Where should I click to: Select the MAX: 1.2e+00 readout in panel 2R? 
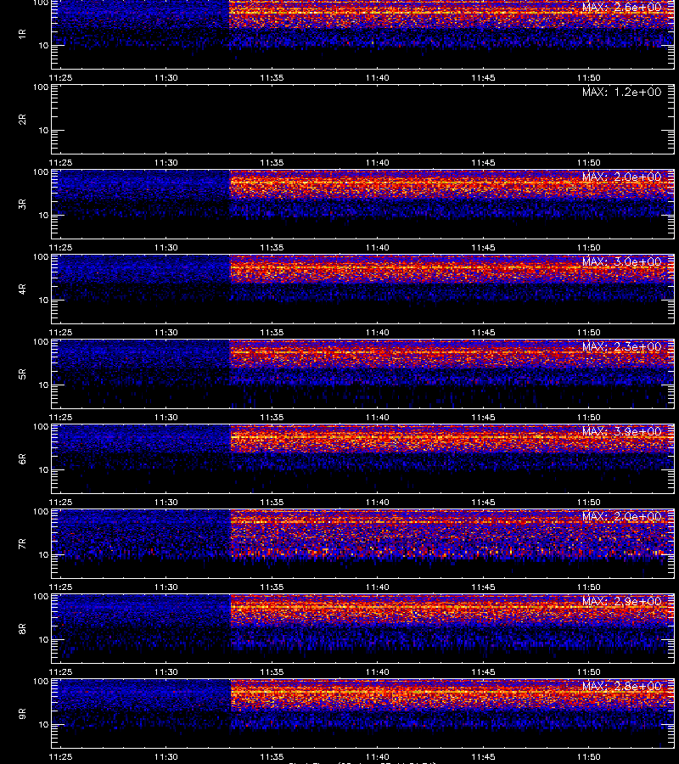[621, 92]
